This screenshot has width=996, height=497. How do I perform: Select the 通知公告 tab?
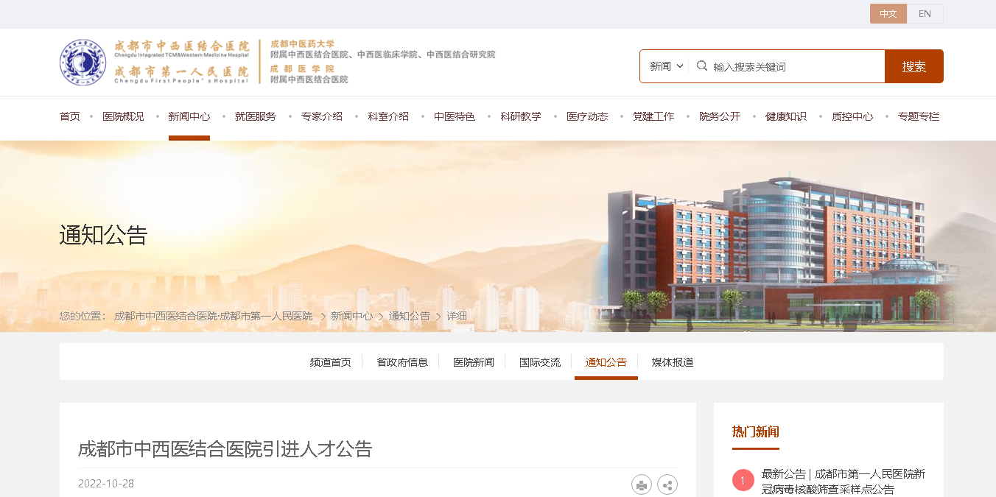(606, 362)
